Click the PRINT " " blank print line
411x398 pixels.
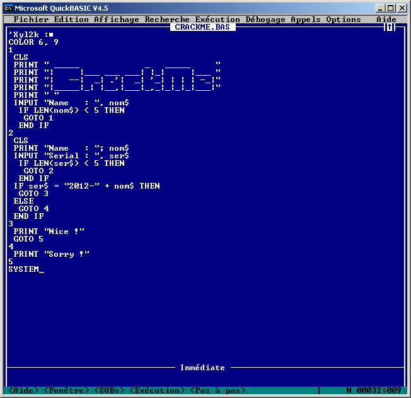[36, 95]
